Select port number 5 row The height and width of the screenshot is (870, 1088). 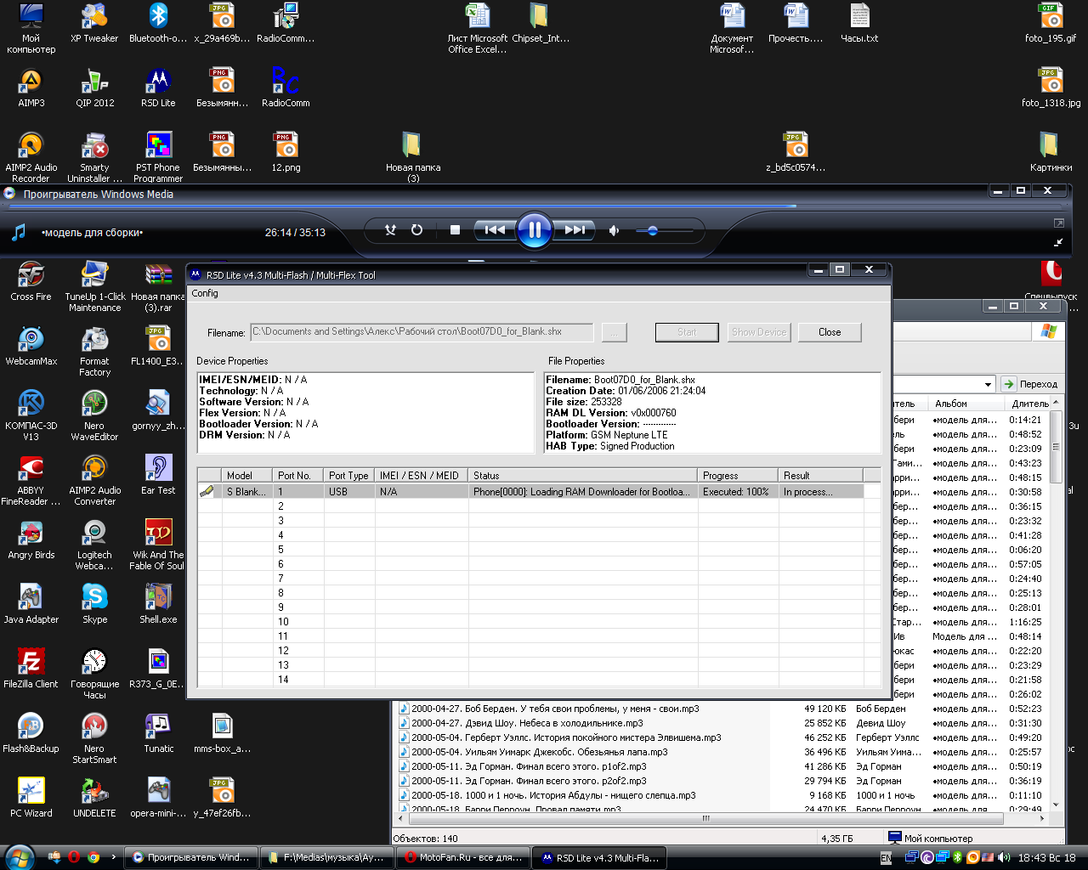click(539, 550)
